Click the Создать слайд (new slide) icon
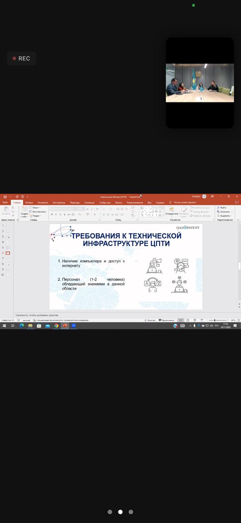 point(24,209)
